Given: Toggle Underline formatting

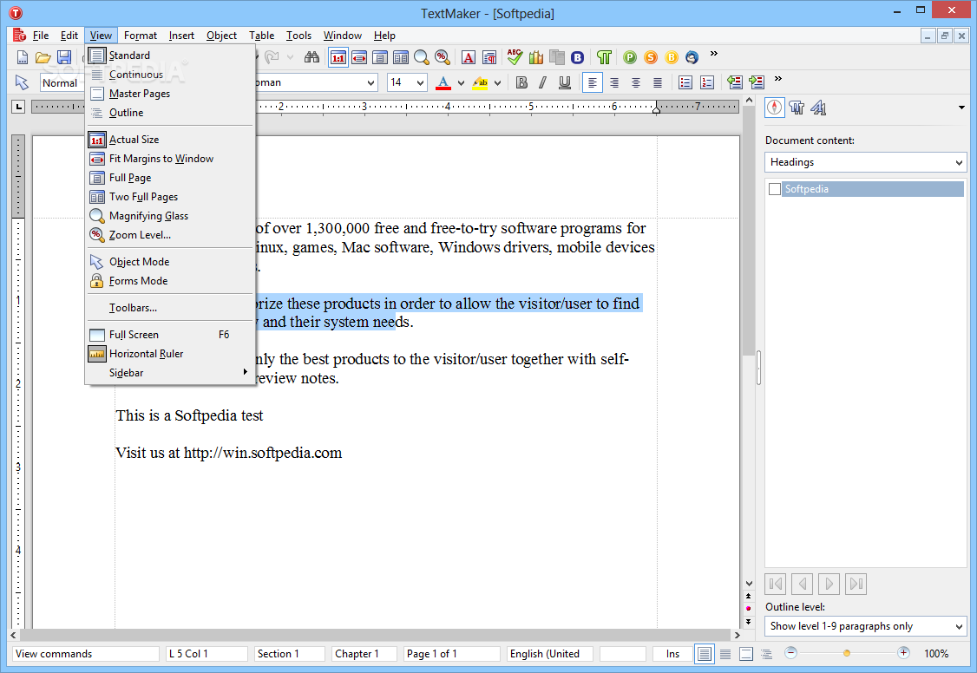Looking at the screenshot, I should tap(565, 82).
